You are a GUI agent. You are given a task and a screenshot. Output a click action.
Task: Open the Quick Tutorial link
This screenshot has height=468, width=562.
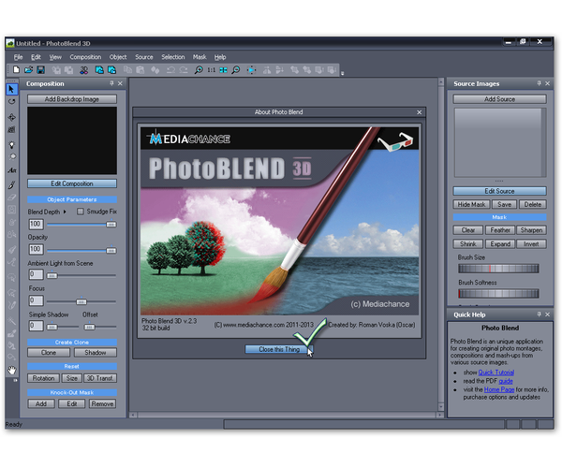[496, 373]
